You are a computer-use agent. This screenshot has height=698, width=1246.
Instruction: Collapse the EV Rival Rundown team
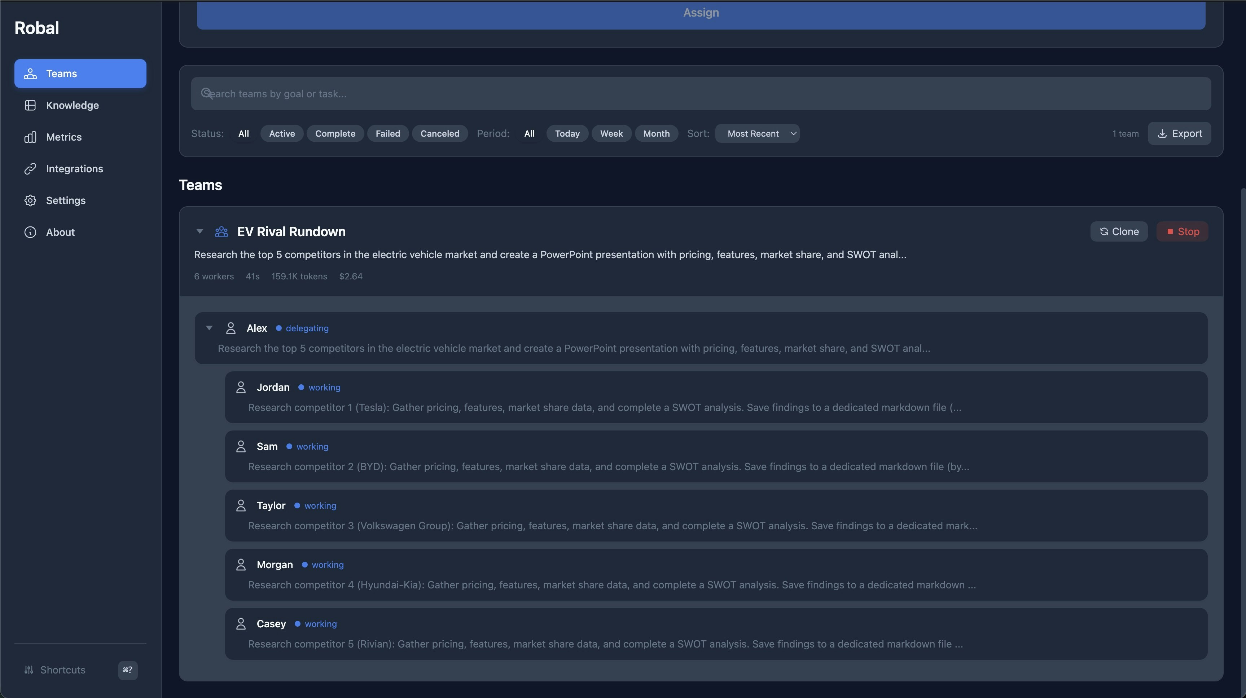[199, 231]
